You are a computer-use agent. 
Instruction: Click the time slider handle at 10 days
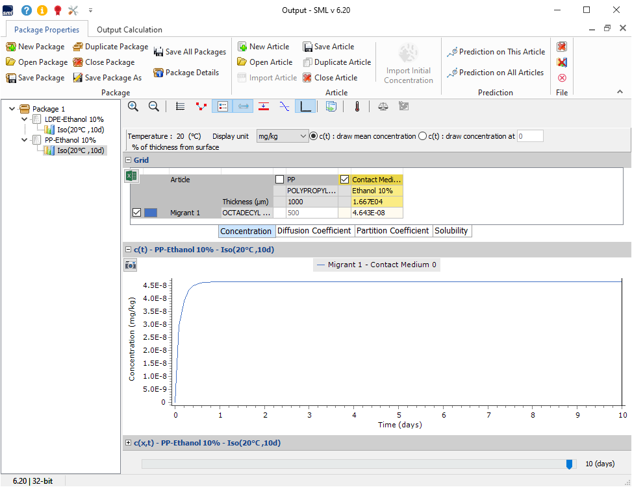point(570,464)
